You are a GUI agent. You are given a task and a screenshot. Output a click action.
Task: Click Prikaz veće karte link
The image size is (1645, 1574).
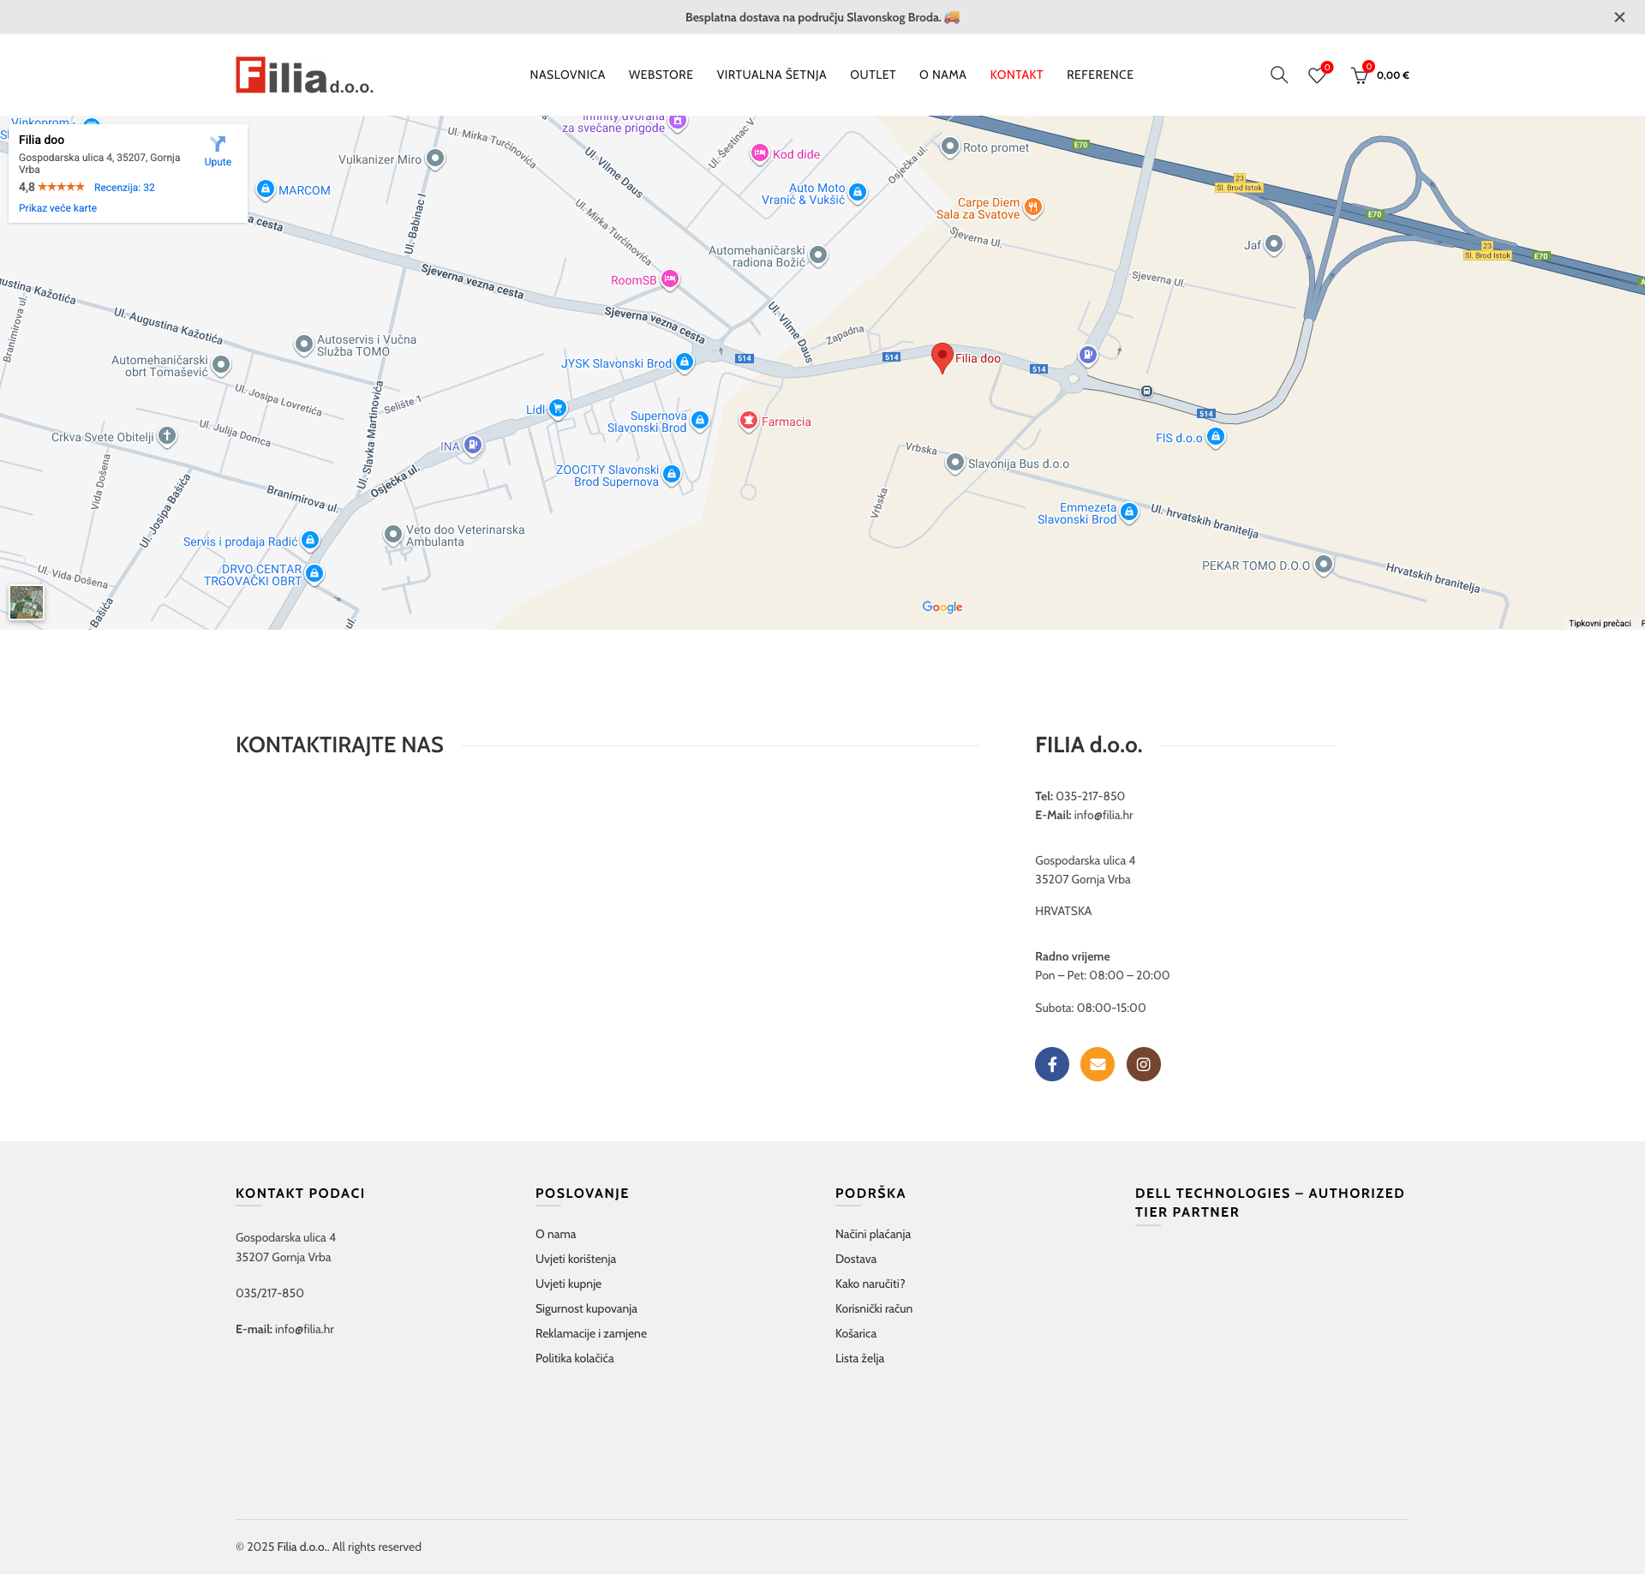point(57,208)
